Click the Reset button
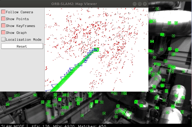192x127 pixels. [22, 46]
